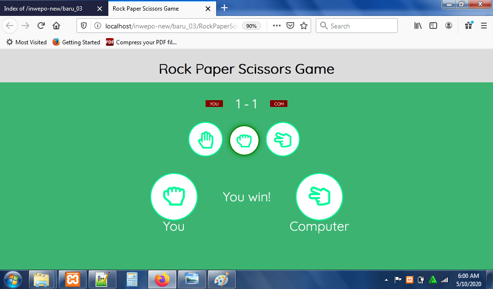Image resolution: width=493 pixels, height=289 pixels.
Task: Show site information icon
Action: 98,26
